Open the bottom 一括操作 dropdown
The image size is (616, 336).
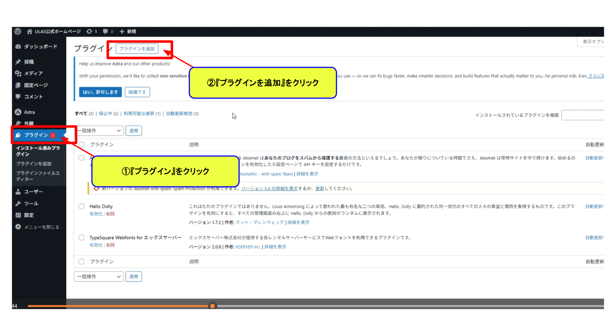pos(99,277)
